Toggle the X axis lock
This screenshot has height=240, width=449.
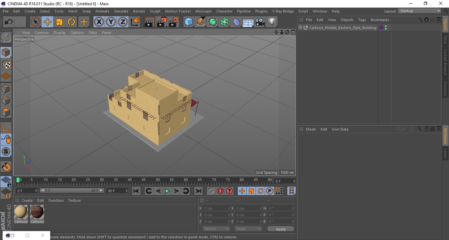99,22
